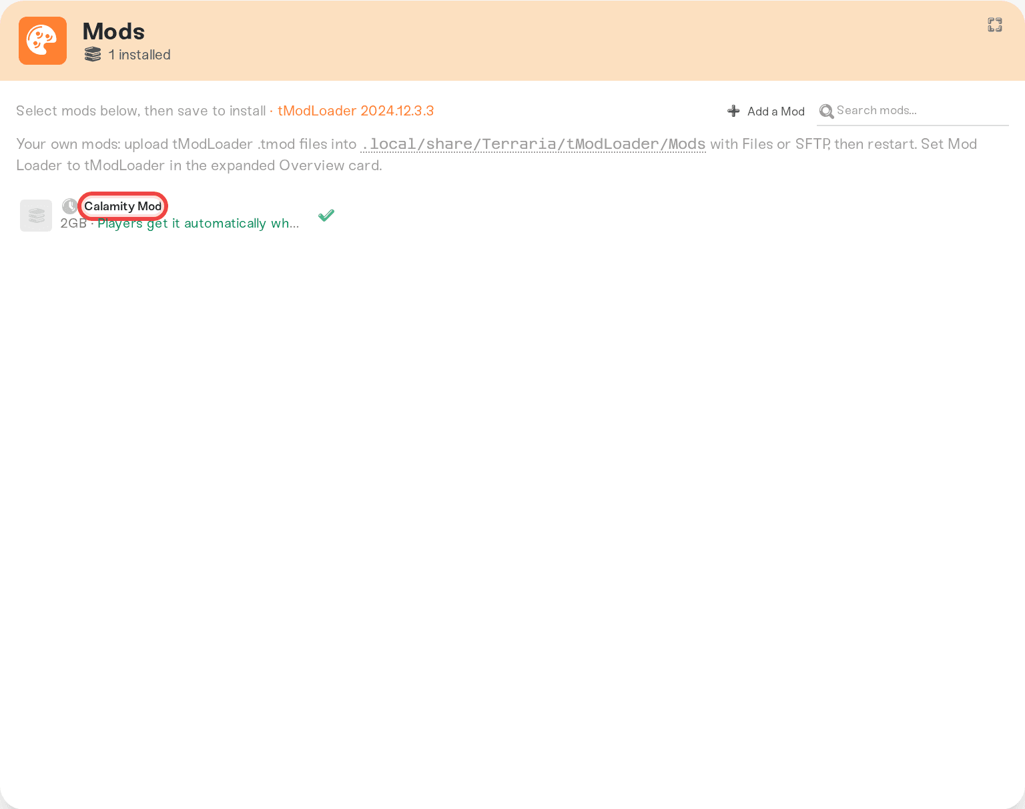1025x809 pixels.
Task: Click the 'Players get it automatically' description
Action: (198, 224)
